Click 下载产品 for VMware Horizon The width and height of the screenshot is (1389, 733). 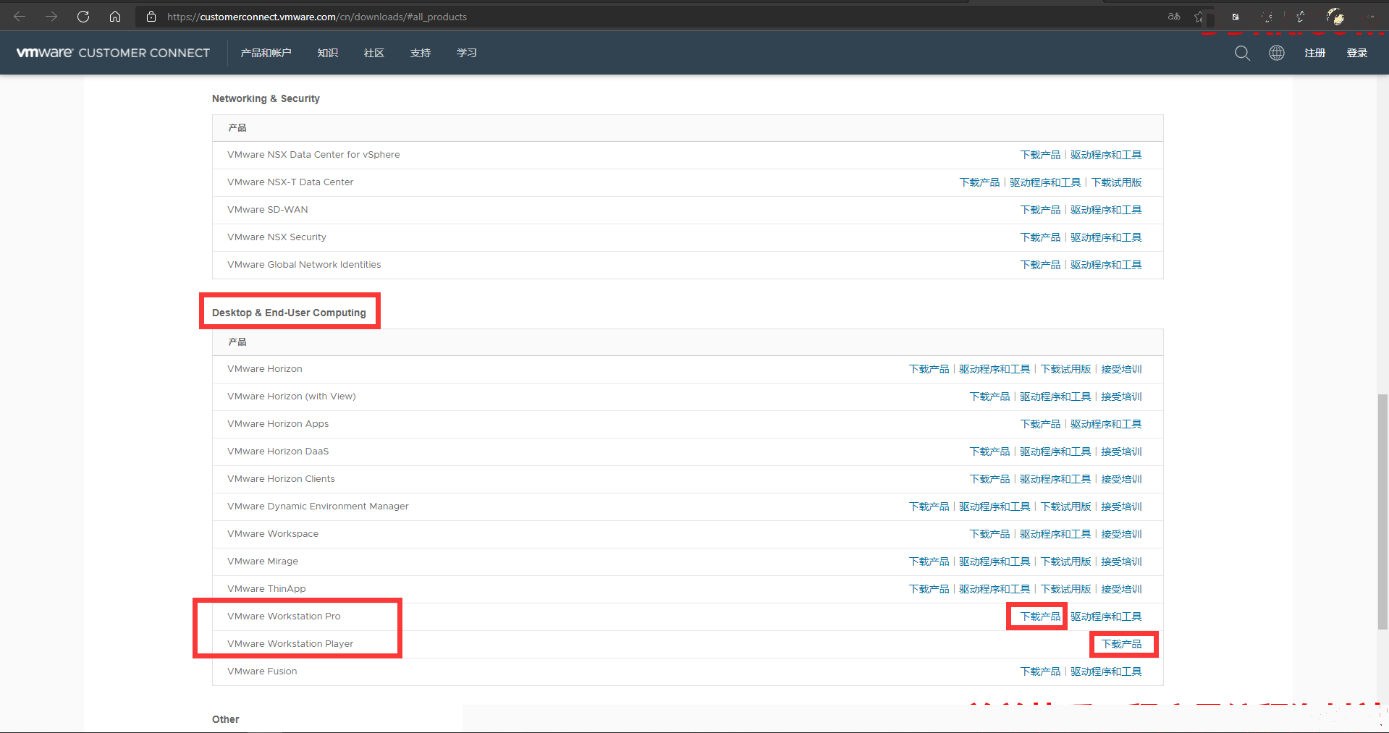click(x=929, y=369)
